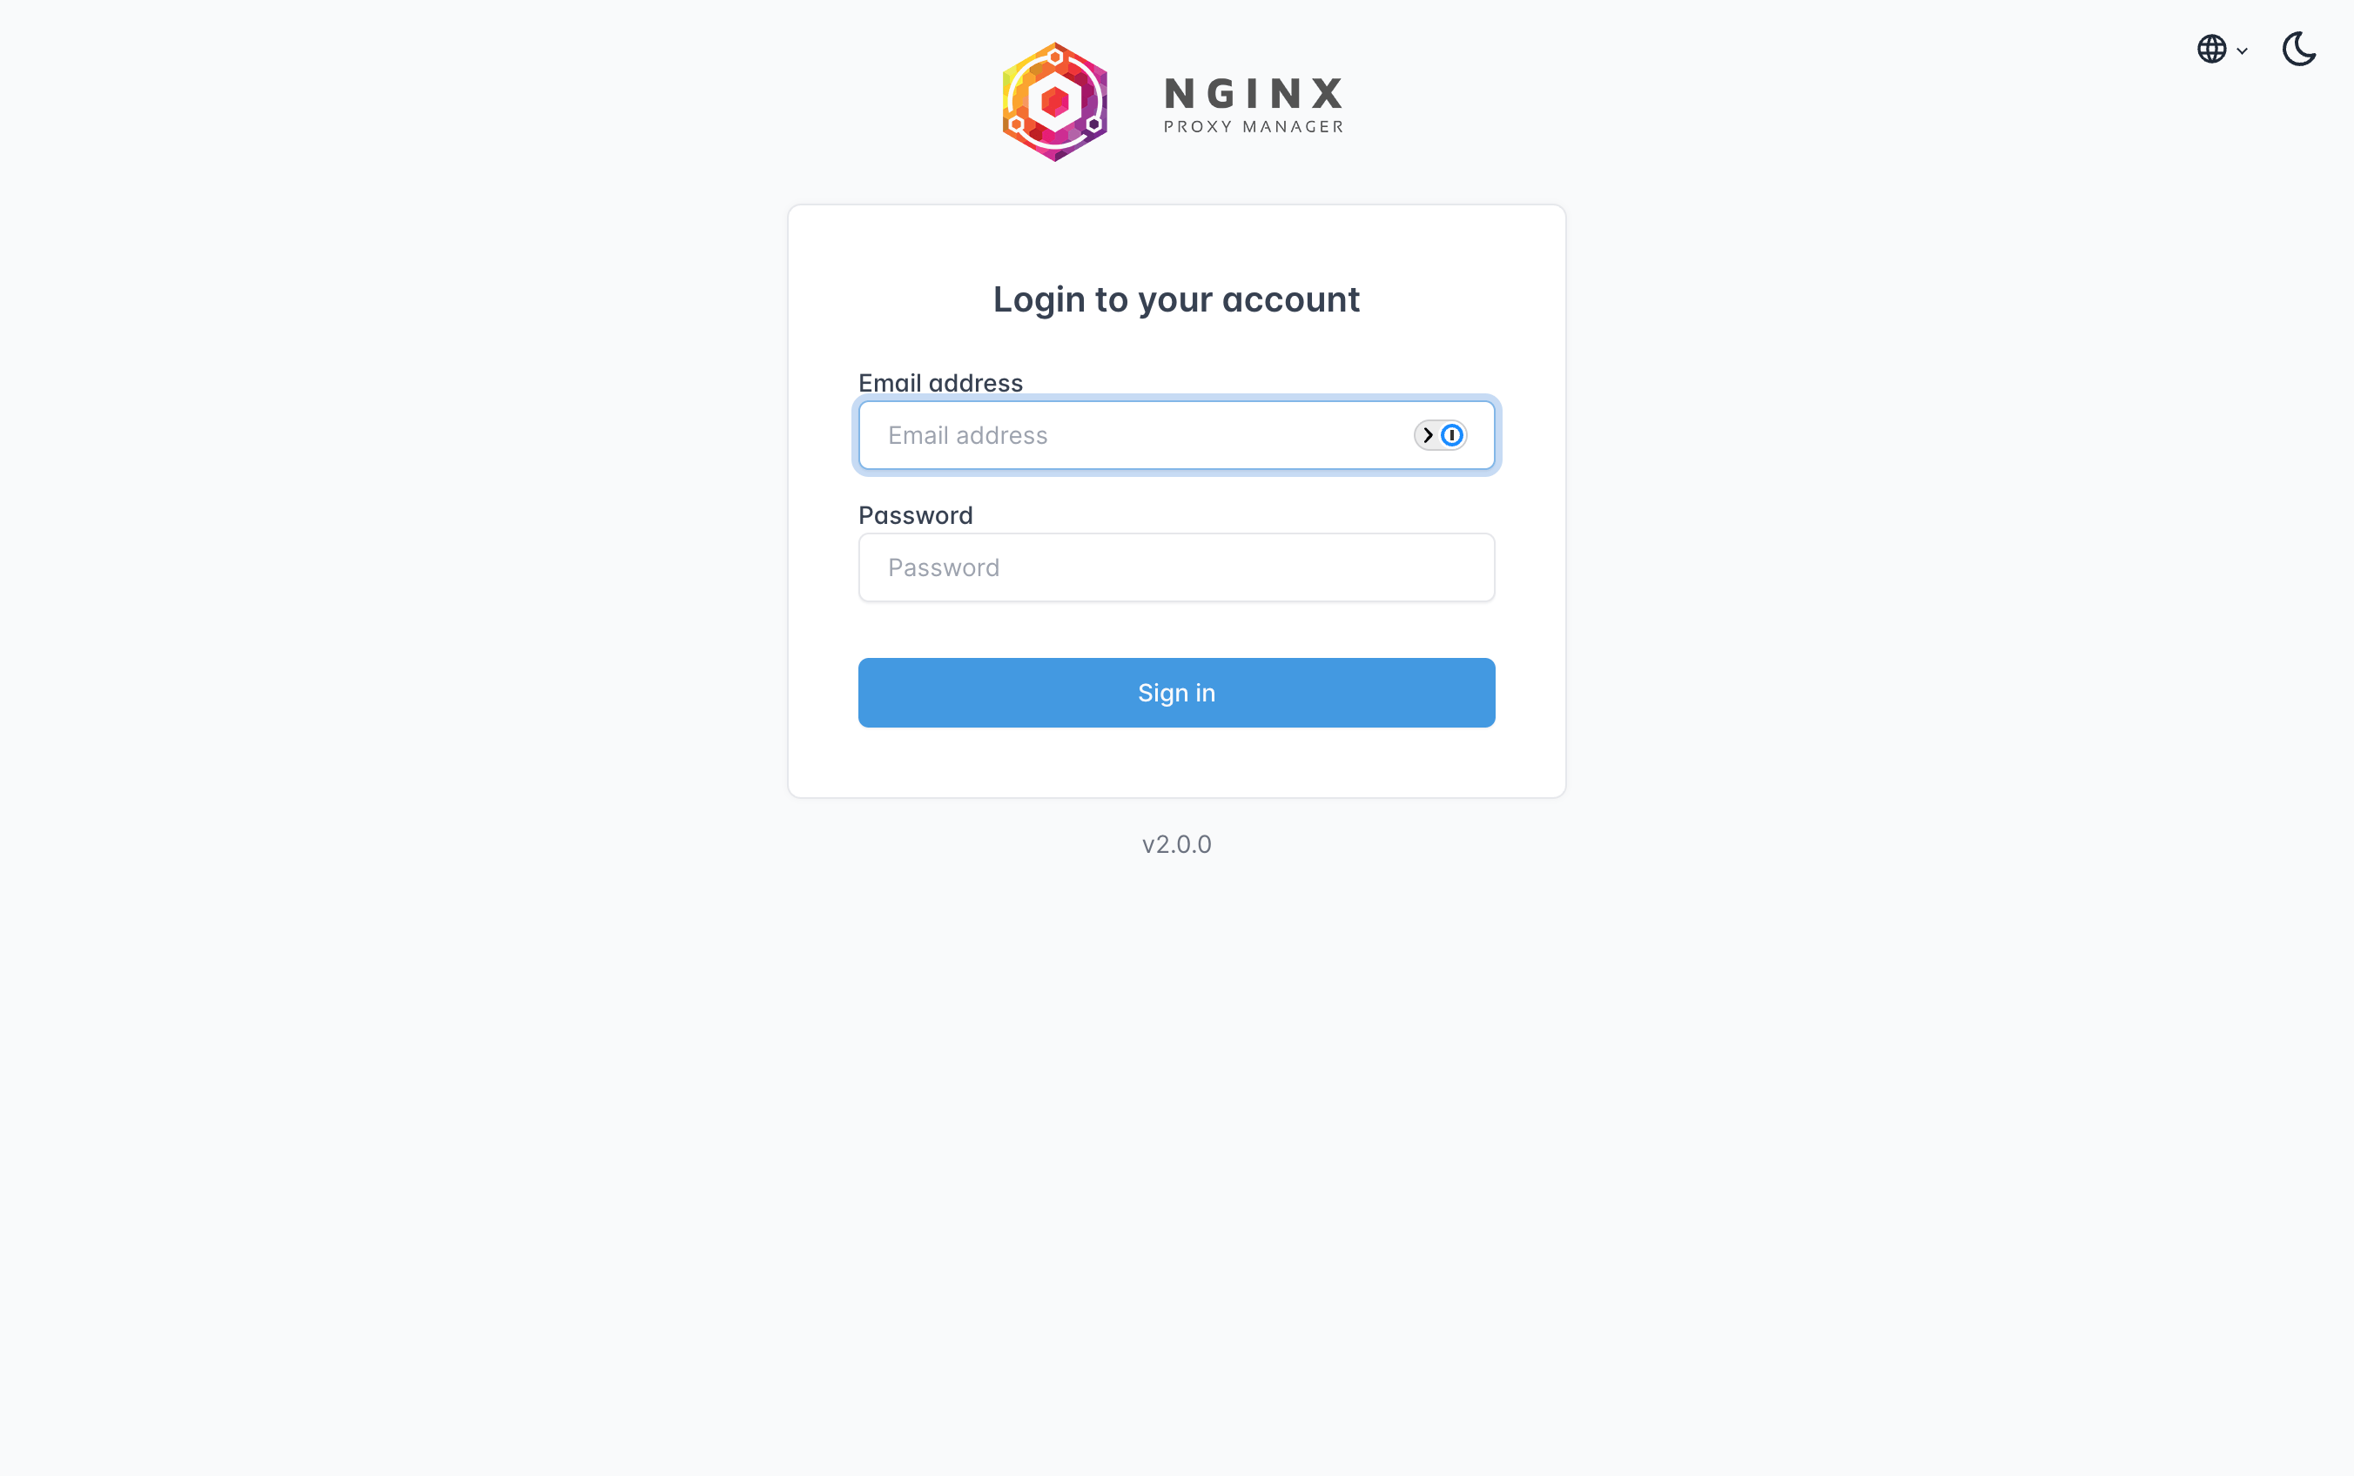Click the Sign in button label text

click(1176, 693)
